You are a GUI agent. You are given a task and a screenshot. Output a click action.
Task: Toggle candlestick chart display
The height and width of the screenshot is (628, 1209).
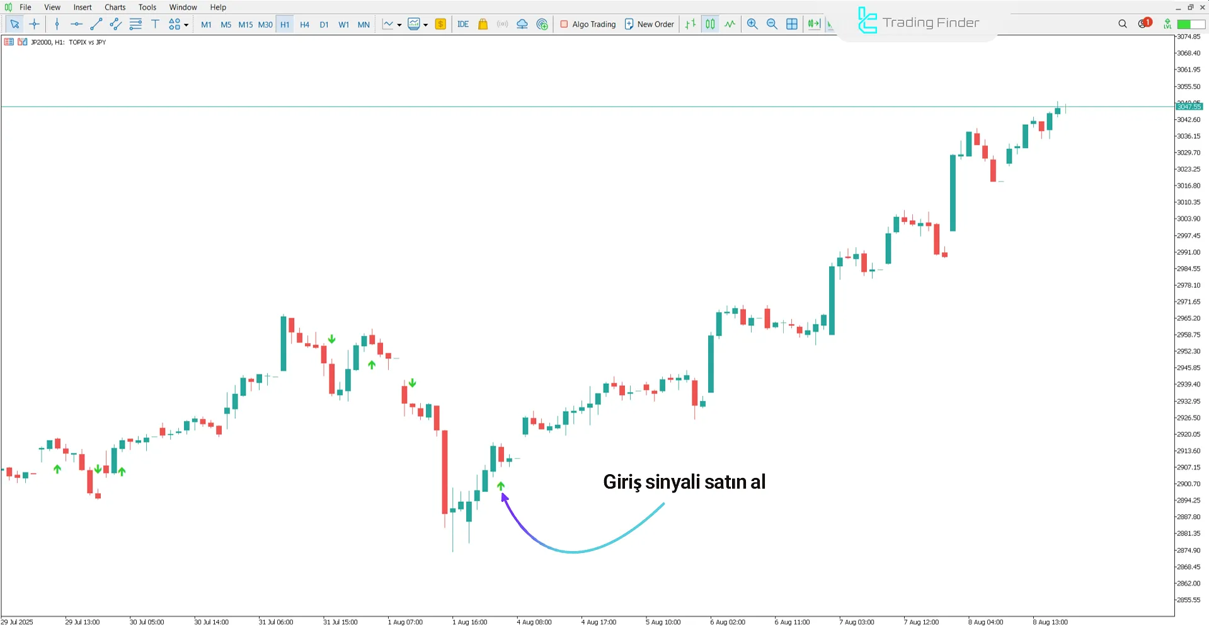[710, 24]
